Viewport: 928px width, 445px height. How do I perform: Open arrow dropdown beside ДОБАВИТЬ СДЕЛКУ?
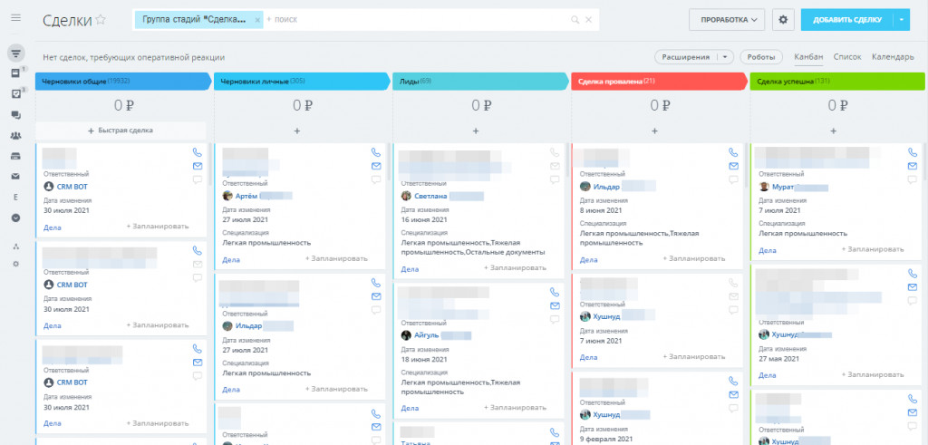[x=902, y=20]
